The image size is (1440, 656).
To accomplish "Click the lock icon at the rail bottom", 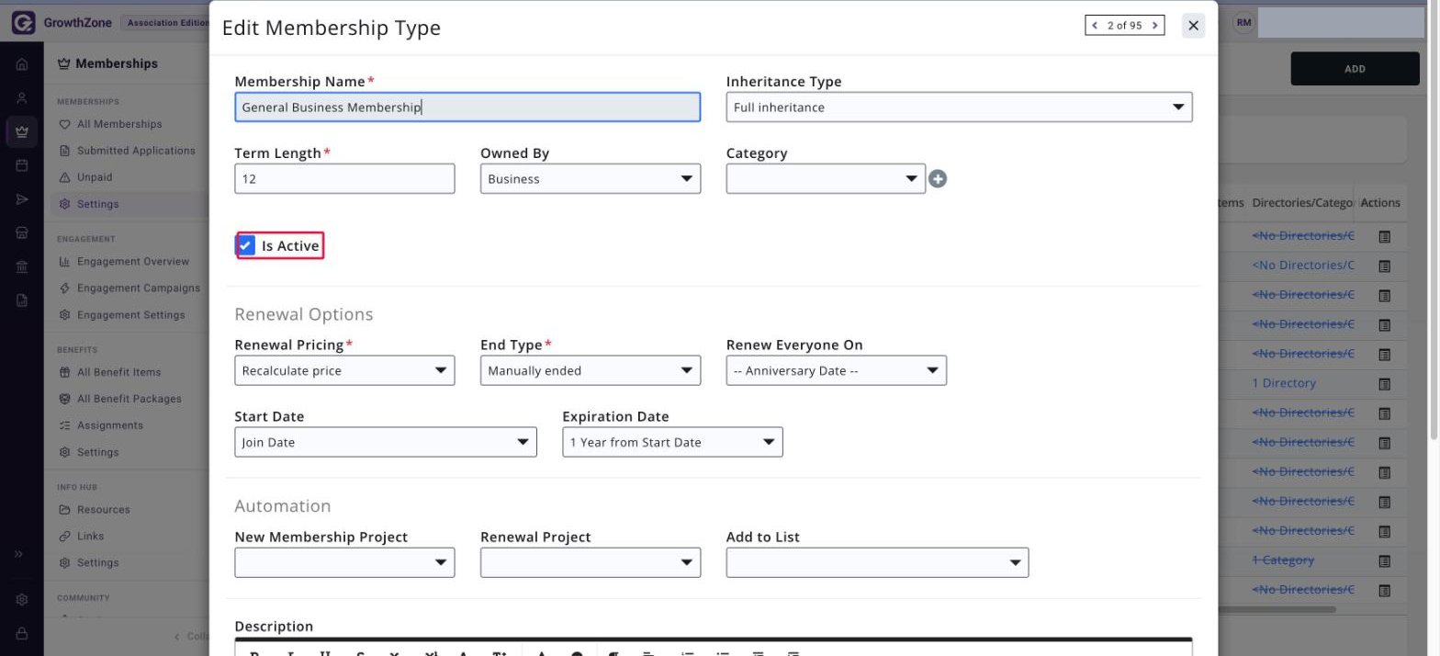I will coord(22,633).
